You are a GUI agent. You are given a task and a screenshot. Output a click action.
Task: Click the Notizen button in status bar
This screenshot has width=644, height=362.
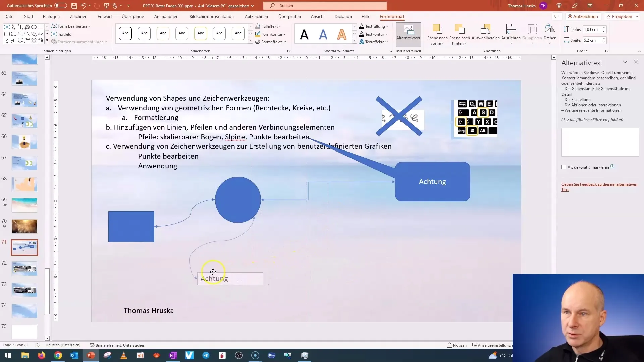[x=457, y=345]
